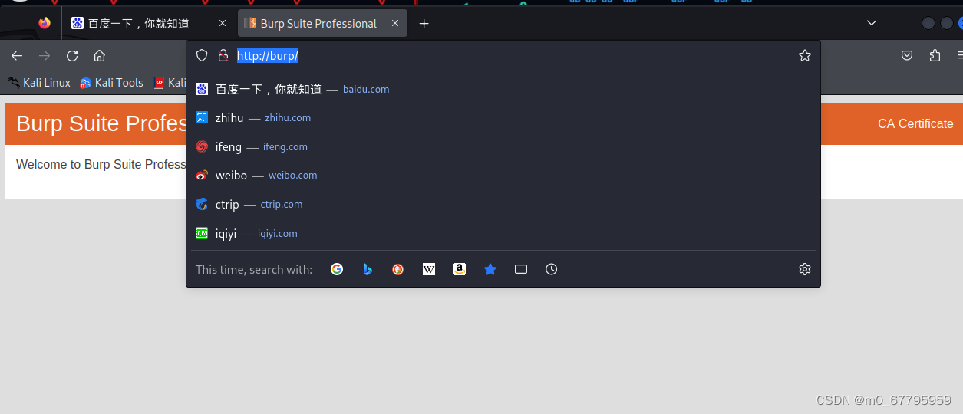The height and width of the screenshot is (414, 963).
Task: Search in open tabs icon
Action: (x=521, y=269)
